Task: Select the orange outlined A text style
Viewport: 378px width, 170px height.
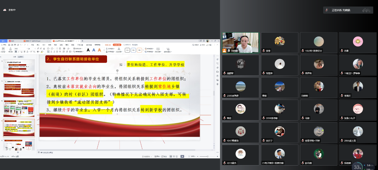Action: (99, 50)
